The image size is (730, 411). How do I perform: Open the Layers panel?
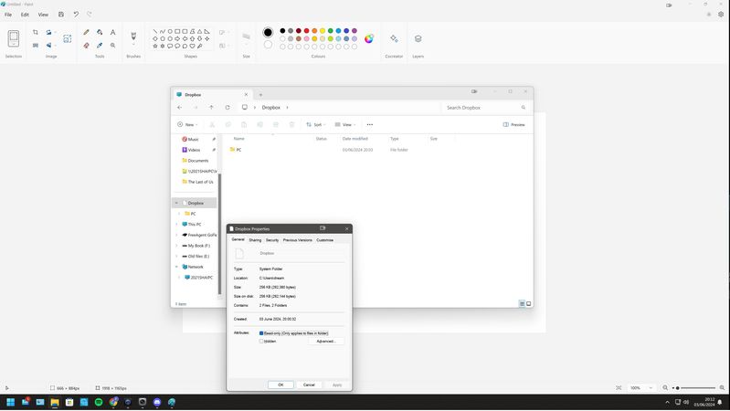point(418,38)
